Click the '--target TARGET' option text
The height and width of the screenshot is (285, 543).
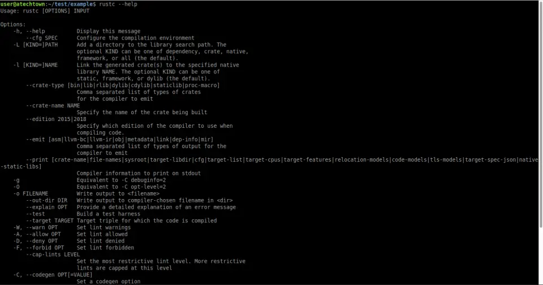click(x=50, y=221)
